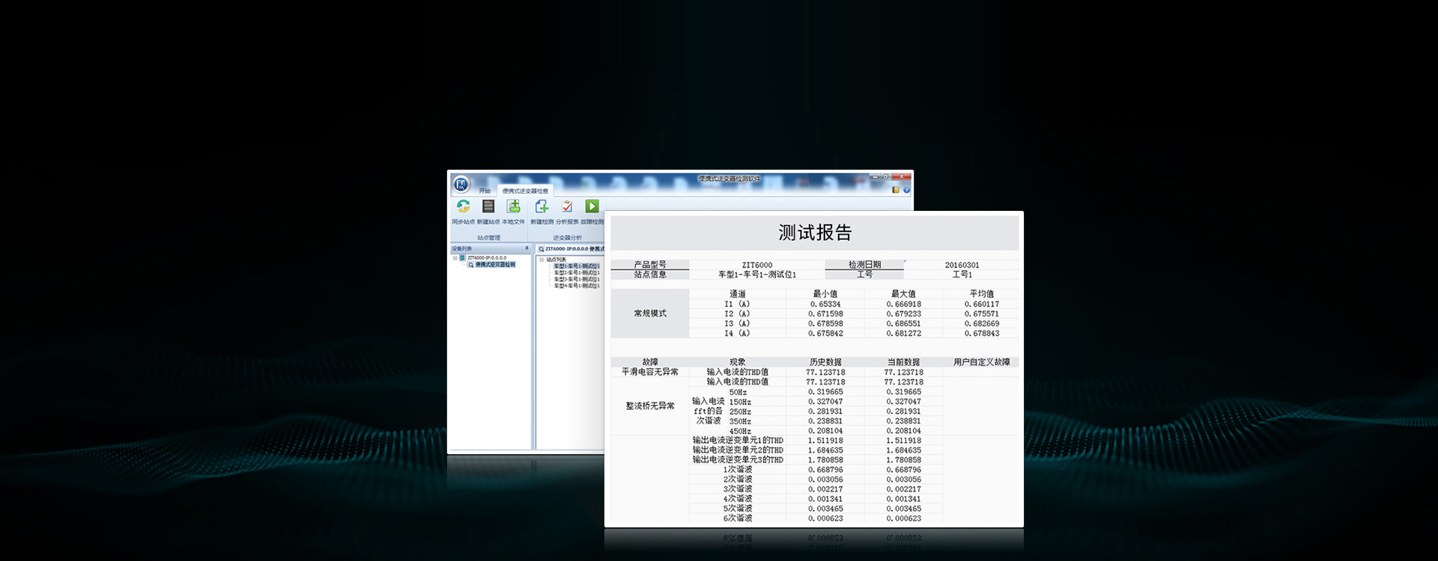1438x561 pixels.
Task: Create a new test with 新建检测
Action: click(541, 207)
